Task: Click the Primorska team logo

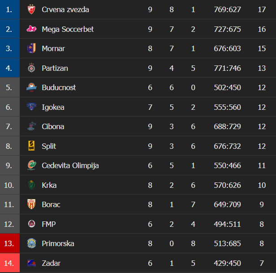Action: 31,243
